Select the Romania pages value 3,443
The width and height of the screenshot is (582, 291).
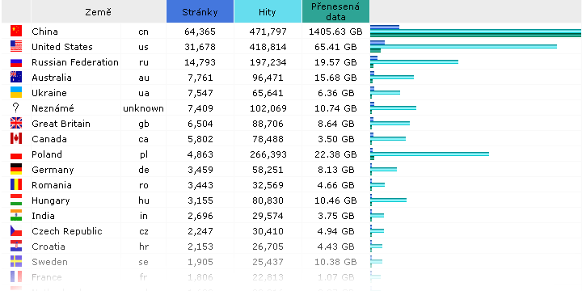tap(200, 185)
